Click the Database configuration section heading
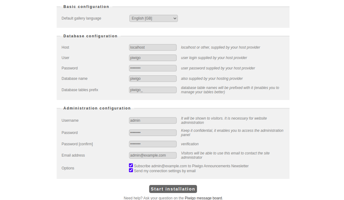This screenshot has height=200, width=344. click(x=90, y=36)
